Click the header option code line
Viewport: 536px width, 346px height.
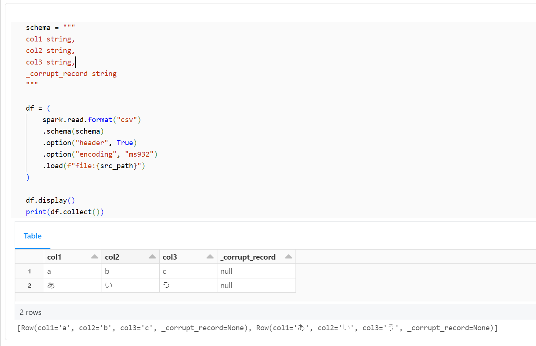pos(90,143)
